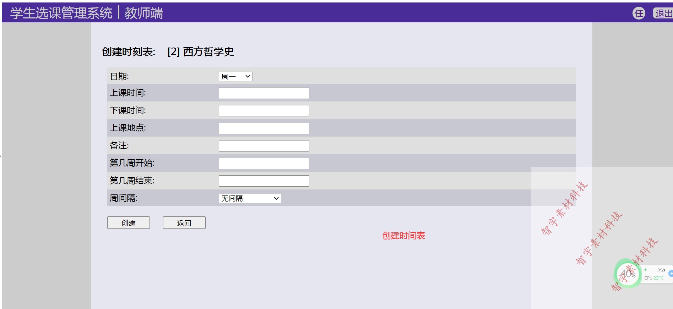
Task: Click the red 创建时间表 caption text
Action: point(404,236)
